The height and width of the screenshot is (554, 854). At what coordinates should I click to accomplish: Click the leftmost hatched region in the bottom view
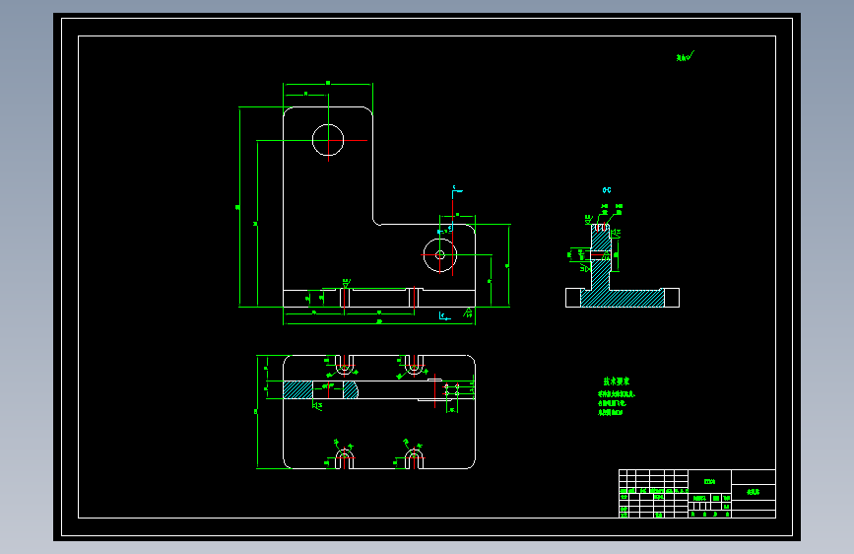297,390
